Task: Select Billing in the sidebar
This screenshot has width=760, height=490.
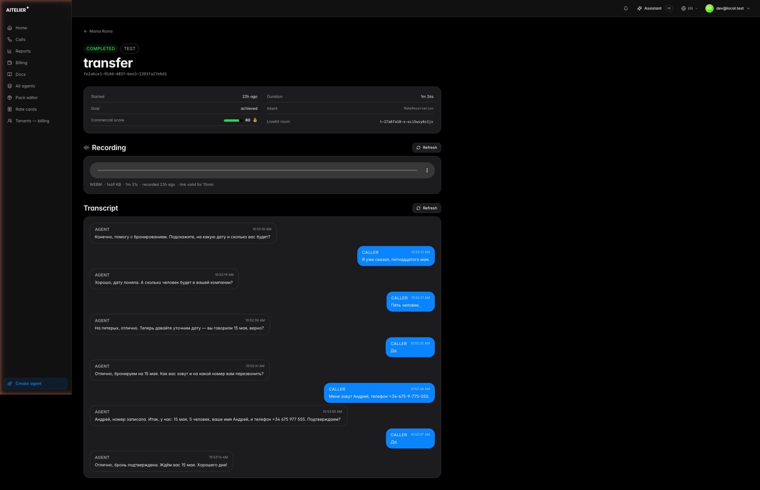Action: point(36,63)
